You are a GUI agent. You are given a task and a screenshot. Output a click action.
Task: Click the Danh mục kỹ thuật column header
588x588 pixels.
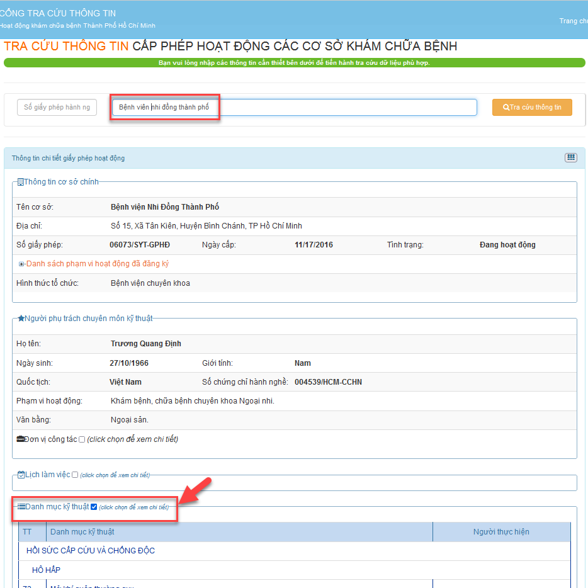pyautogui.click(x=82, y=532)
